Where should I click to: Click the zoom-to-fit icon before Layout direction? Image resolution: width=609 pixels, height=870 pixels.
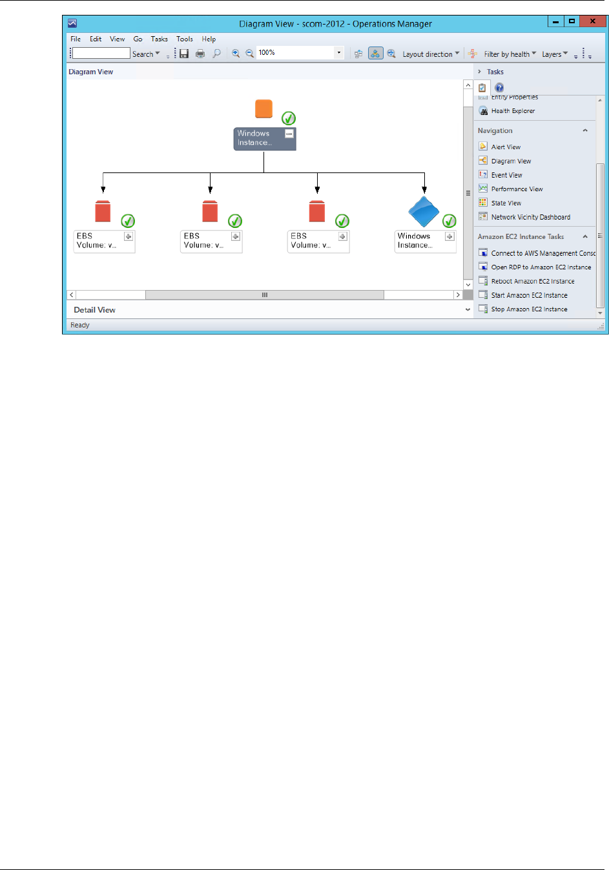pyautogui.click(x=391, y=54)
